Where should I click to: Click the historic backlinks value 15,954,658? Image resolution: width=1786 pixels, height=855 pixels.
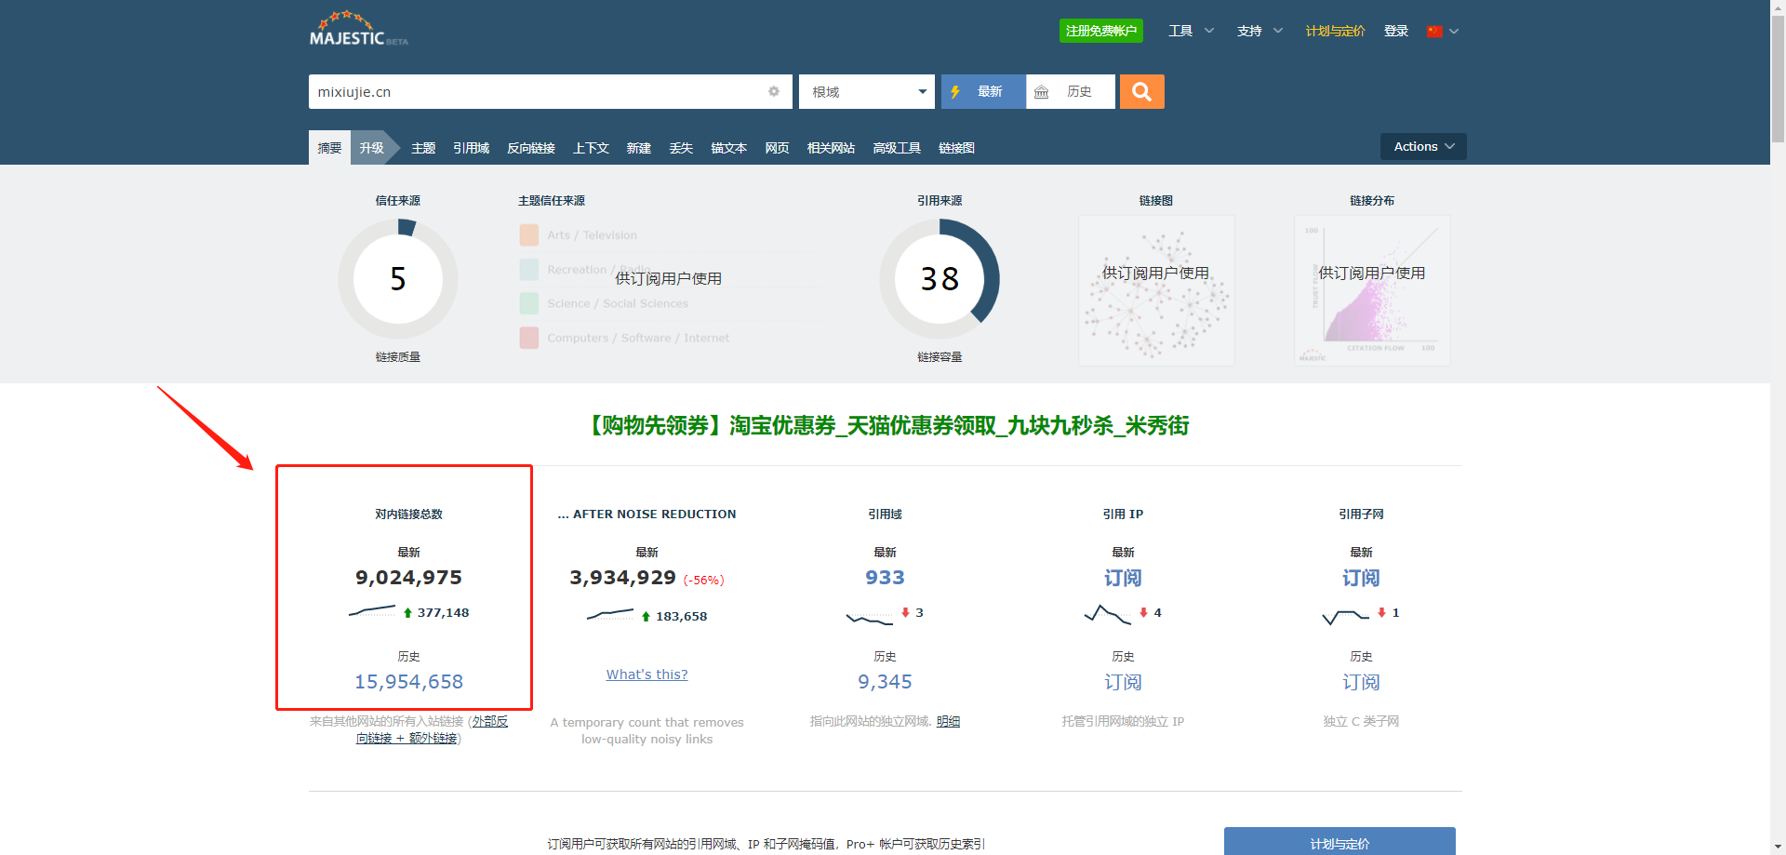[409, 682]
